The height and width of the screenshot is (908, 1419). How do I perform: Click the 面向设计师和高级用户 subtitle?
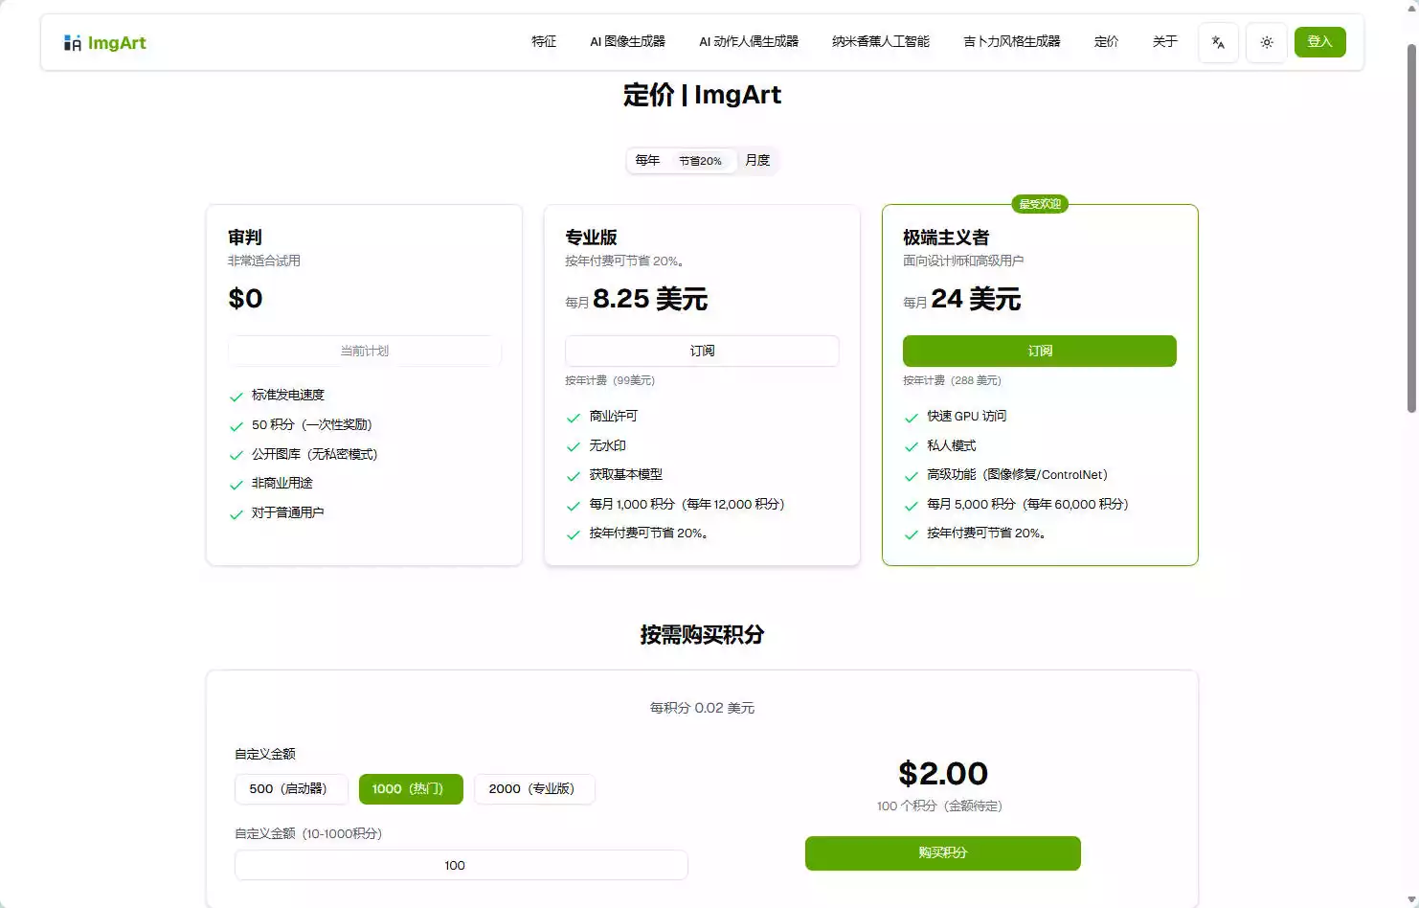[963, 261]
